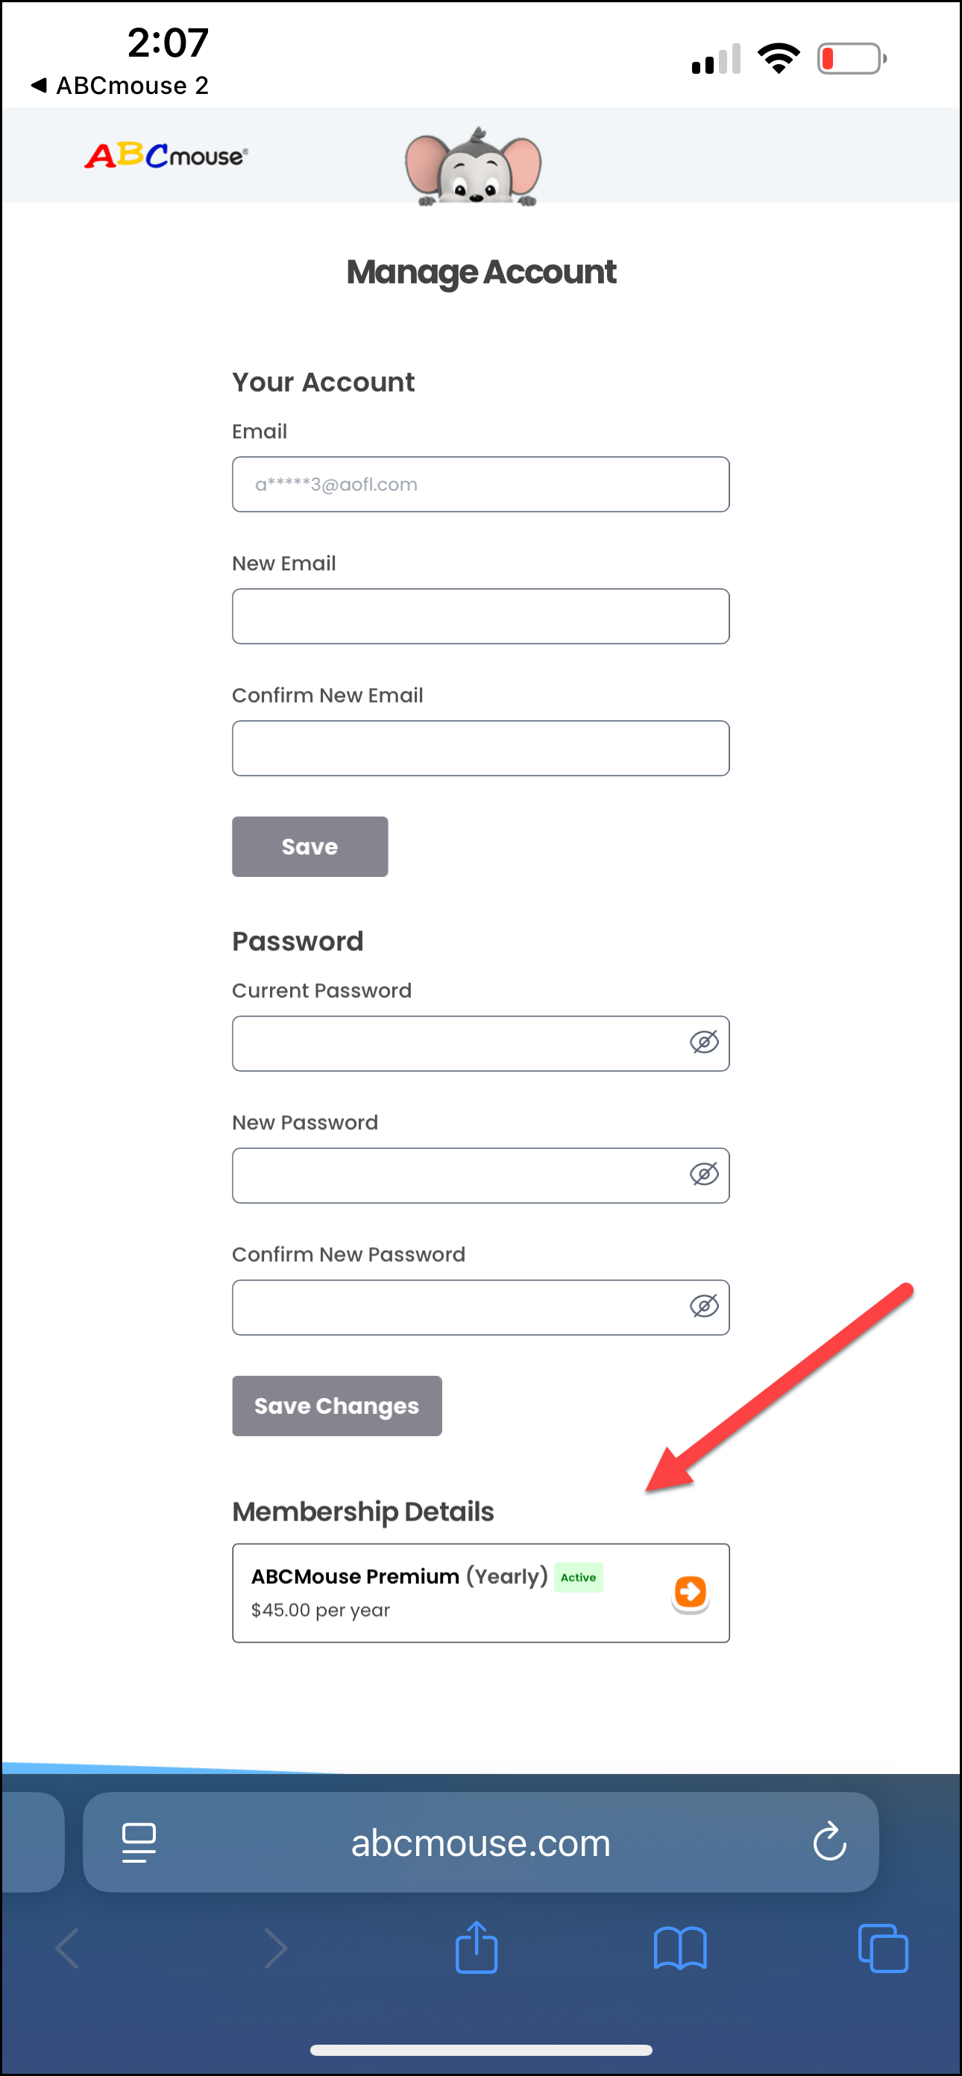The image size is (962, 2076).
Task: Tap the Save Changes button
Action: point(337,1406)
